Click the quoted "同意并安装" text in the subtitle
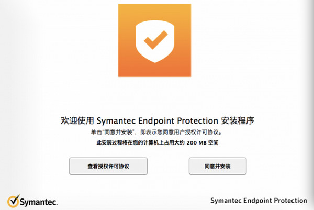This screenshot has height=210, width=314. [x=116, y=131]
